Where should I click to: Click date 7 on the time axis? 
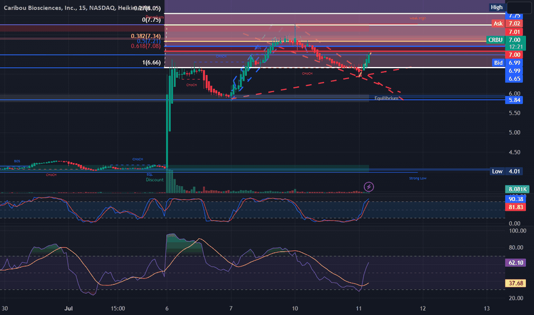coord(231,308)
